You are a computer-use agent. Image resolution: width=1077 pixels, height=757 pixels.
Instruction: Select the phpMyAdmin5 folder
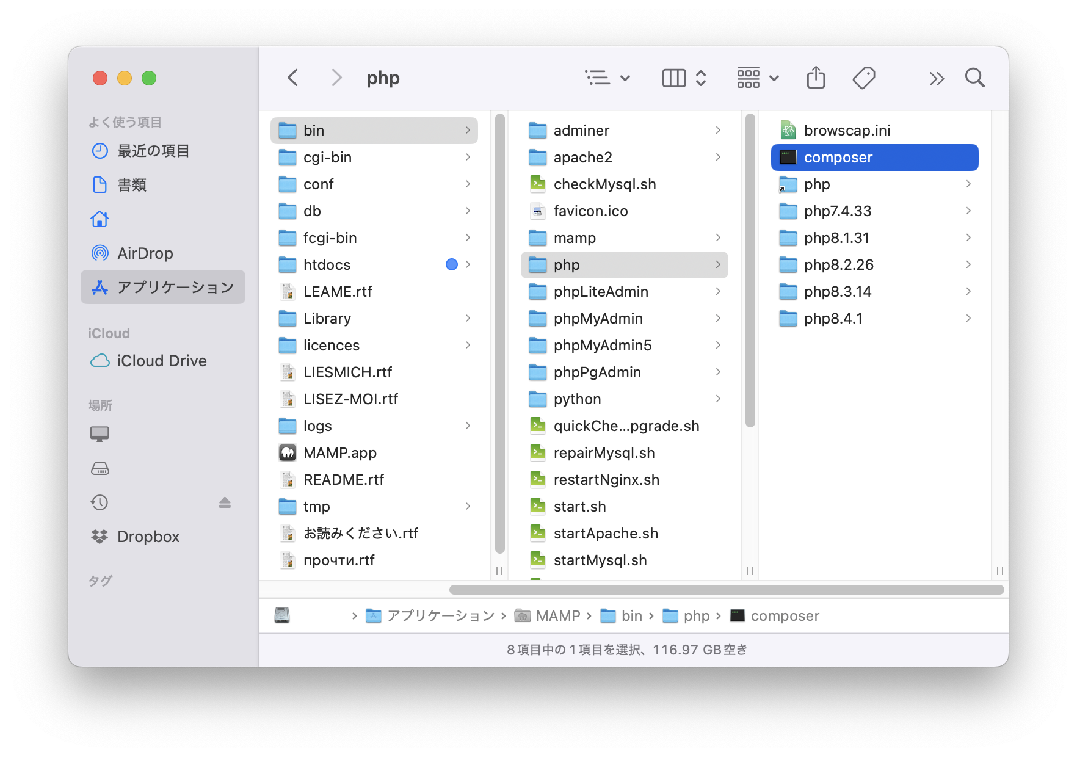pos(624,345)
